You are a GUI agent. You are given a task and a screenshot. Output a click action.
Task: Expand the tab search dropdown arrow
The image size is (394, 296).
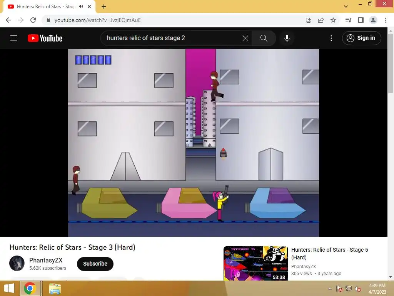click(346, 7)
